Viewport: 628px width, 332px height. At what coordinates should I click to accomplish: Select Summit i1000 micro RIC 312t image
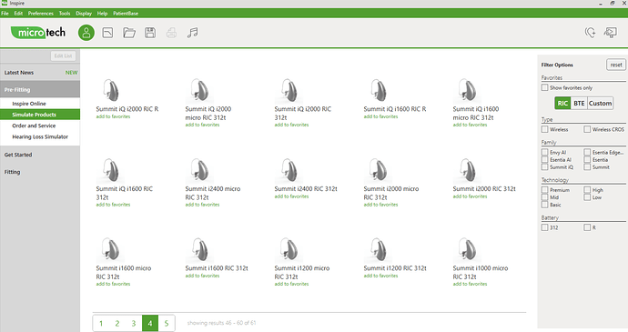[467, 250]
